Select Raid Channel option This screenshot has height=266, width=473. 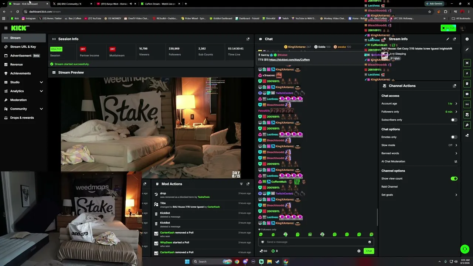click(x=389, y=187)
